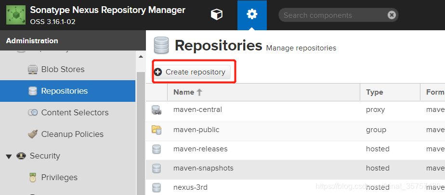Viewport: 445px width, 195px height.
Task: Click the maven-releases database icon
Action: point(157,149)
